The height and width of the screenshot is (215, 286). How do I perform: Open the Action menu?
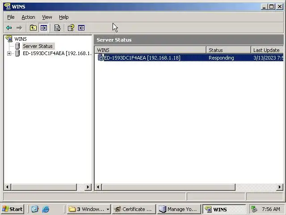click(28, 17)
